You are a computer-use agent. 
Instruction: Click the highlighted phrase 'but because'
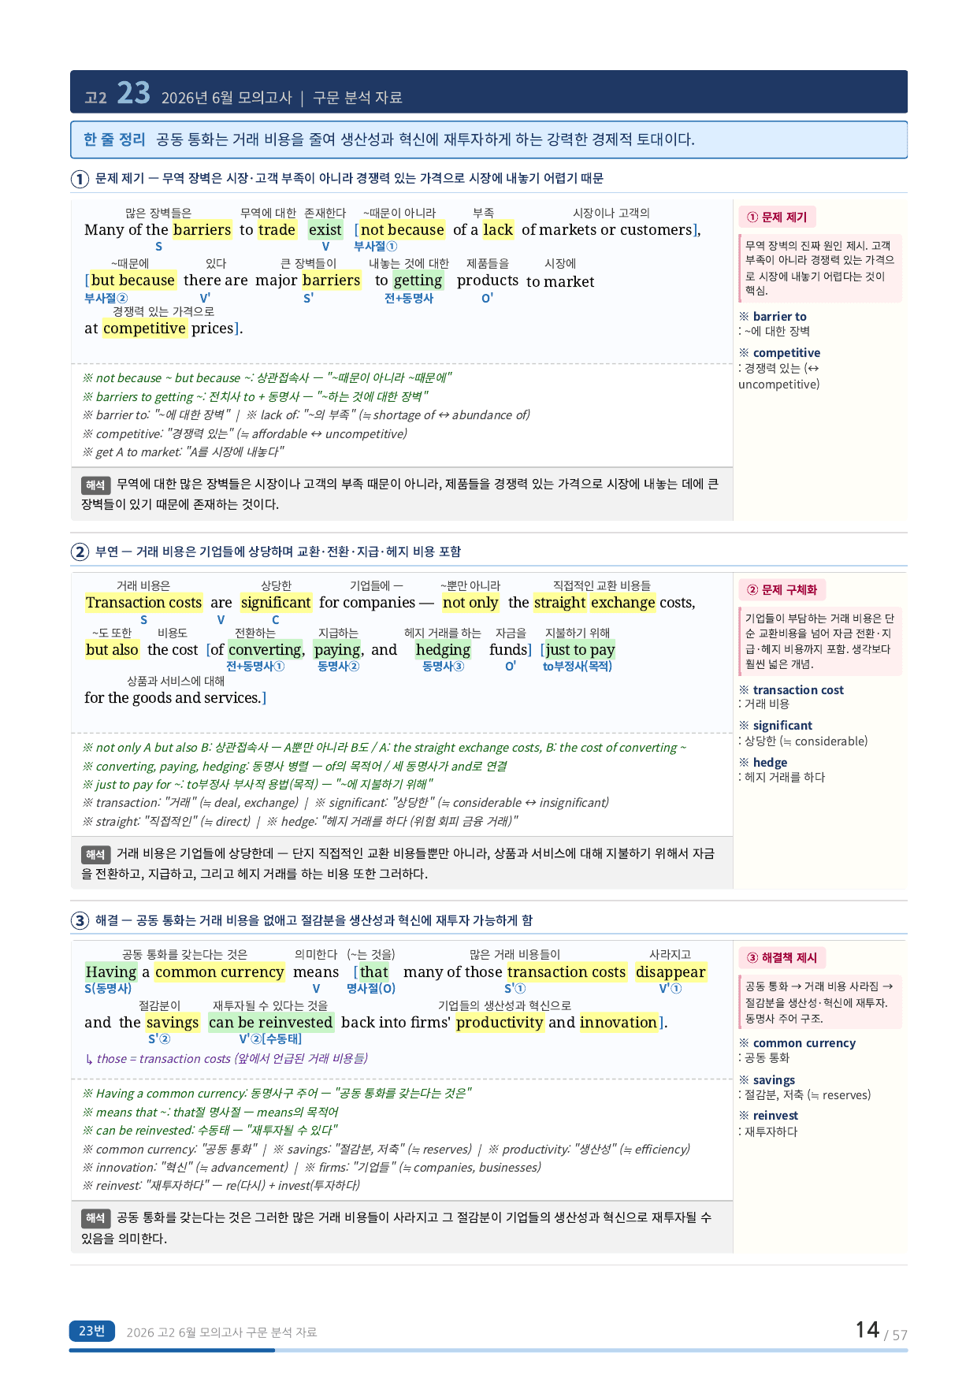(132, 280)
